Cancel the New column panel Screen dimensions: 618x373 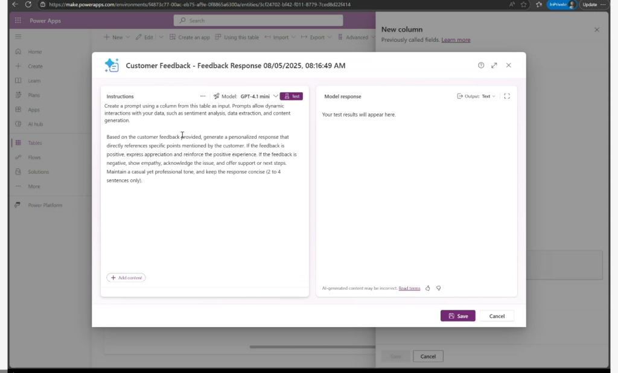click(428, 357)
